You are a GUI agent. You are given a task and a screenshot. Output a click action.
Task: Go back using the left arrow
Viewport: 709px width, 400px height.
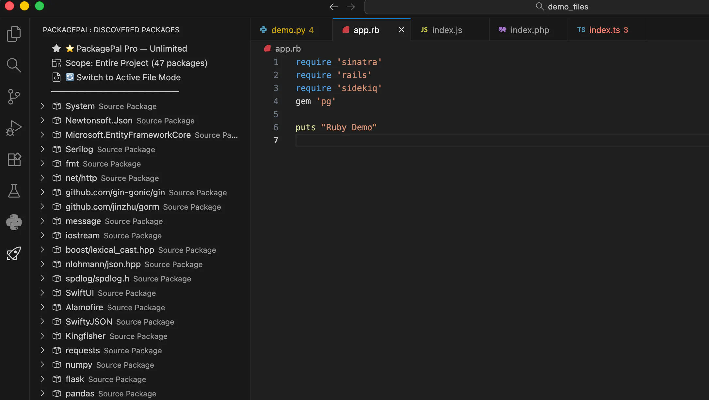(333, 7)
